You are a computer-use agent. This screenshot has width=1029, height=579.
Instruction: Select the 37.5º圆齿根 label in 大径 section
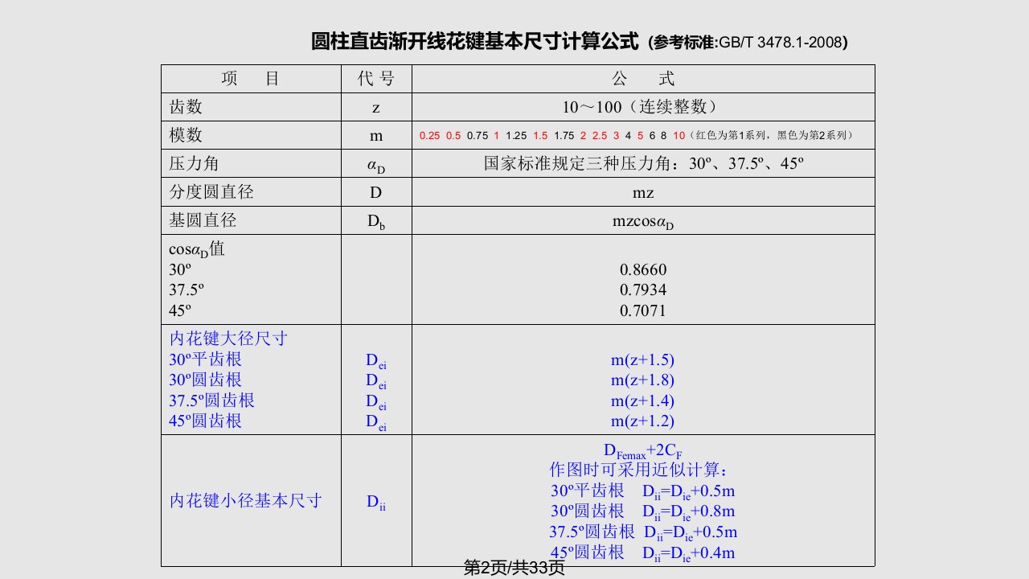click(212, 400)
